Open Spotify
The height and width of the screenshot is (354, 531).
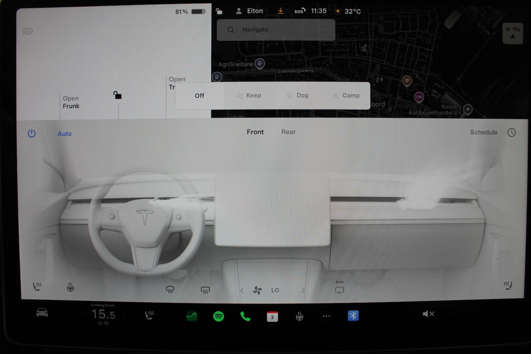(219, 316)
